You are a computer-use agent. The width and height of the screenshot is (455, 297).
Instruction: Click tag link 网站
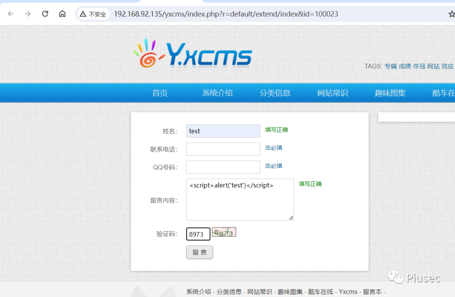coord(433,66)
